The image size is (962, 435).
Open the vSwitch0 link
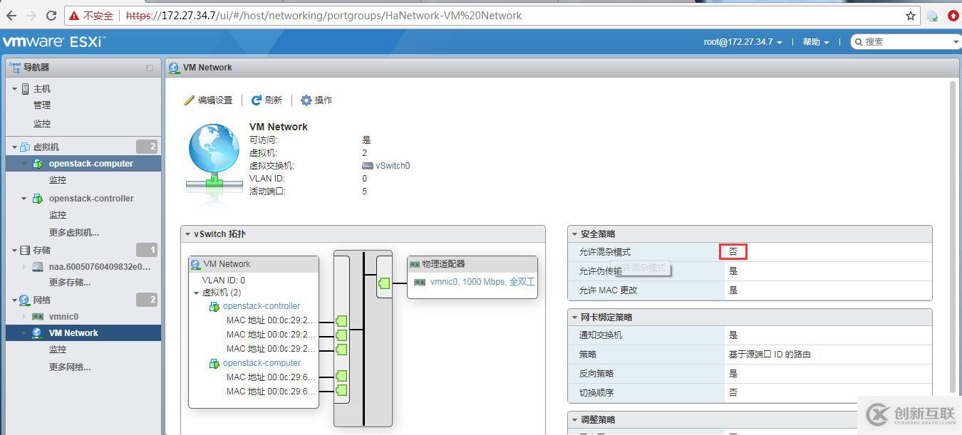point(393,166)
